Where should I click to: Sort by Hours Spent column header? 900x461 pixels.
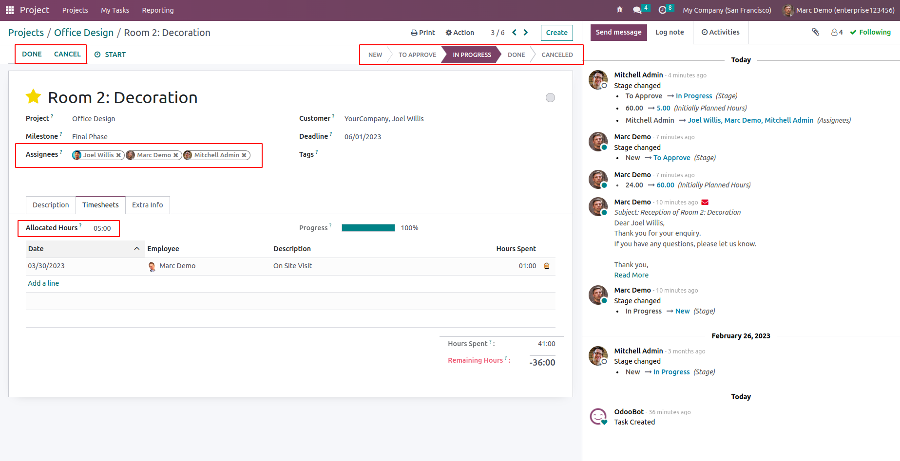point(516,249)
